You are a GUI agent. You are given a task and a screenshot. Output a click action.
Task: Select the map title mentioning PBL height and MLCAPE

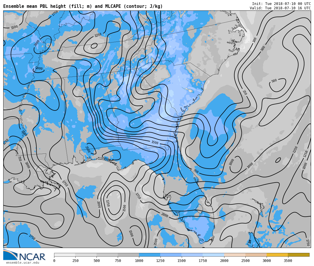(83, 6)
